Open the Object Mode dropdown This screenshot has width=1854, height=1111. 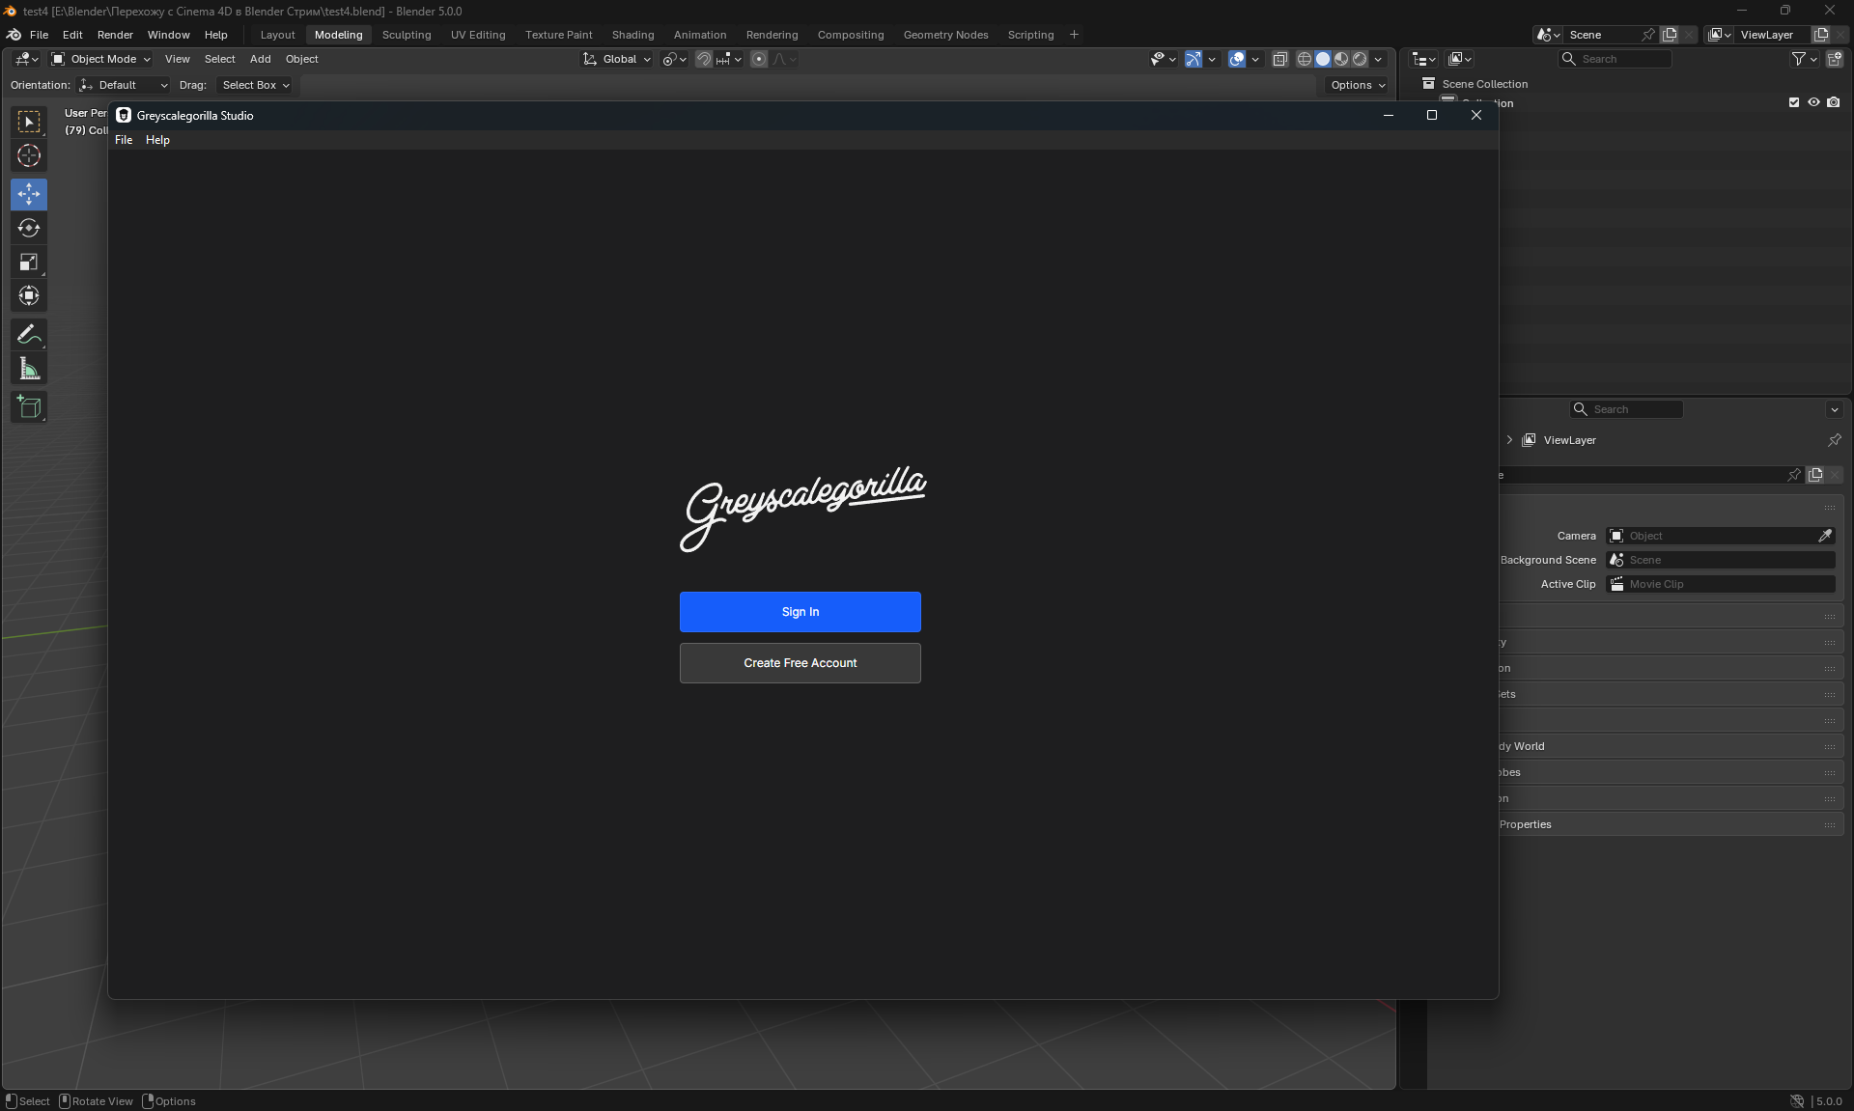tap(100, 59)
